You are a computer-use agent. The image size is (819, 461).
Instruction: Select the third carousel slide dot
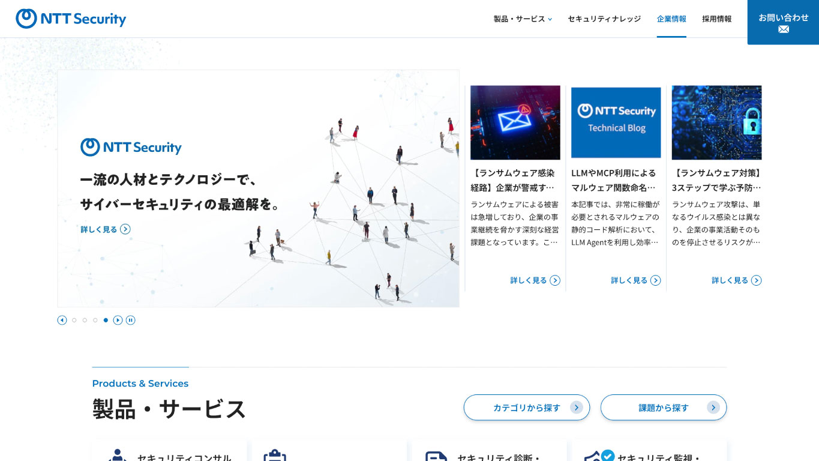[x=95, y=320]
